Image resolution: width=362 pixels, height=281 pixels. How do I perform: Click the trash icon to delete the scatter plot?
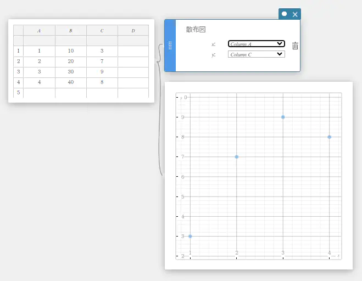coord(295,46)
